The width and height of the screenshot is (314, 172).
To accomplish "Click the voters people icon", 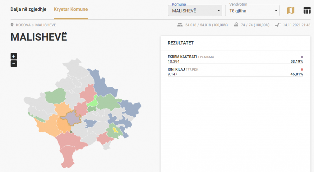I will click(180, 25).
